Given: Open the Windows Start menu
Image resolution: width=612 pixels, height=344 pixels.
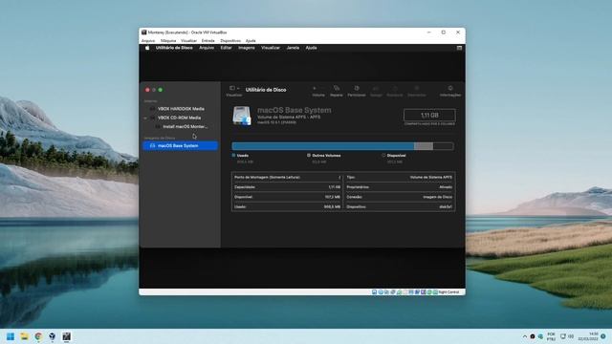Looking at the screenshot, I should point(11,336).
